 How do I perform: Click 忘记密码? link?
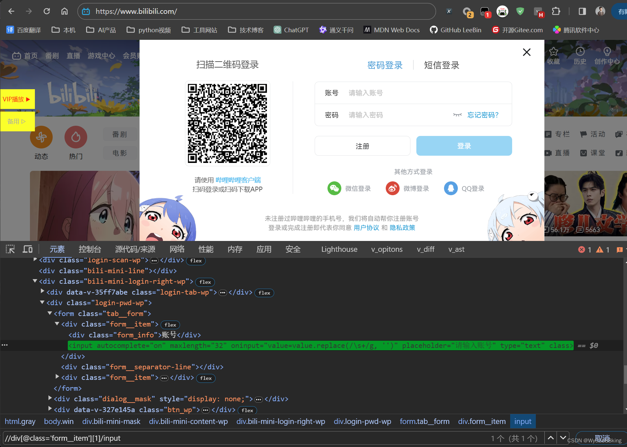pos(483,115)
